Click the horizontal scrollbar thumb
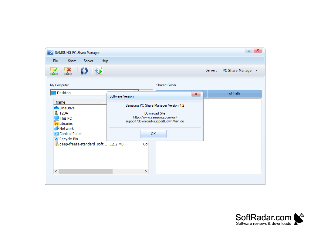The image size is (311, 233). pos(86,171)
